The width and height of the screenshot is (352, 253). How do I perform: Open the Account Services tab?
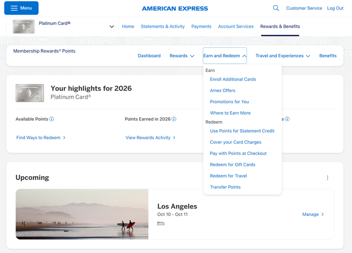pos(236,27)
